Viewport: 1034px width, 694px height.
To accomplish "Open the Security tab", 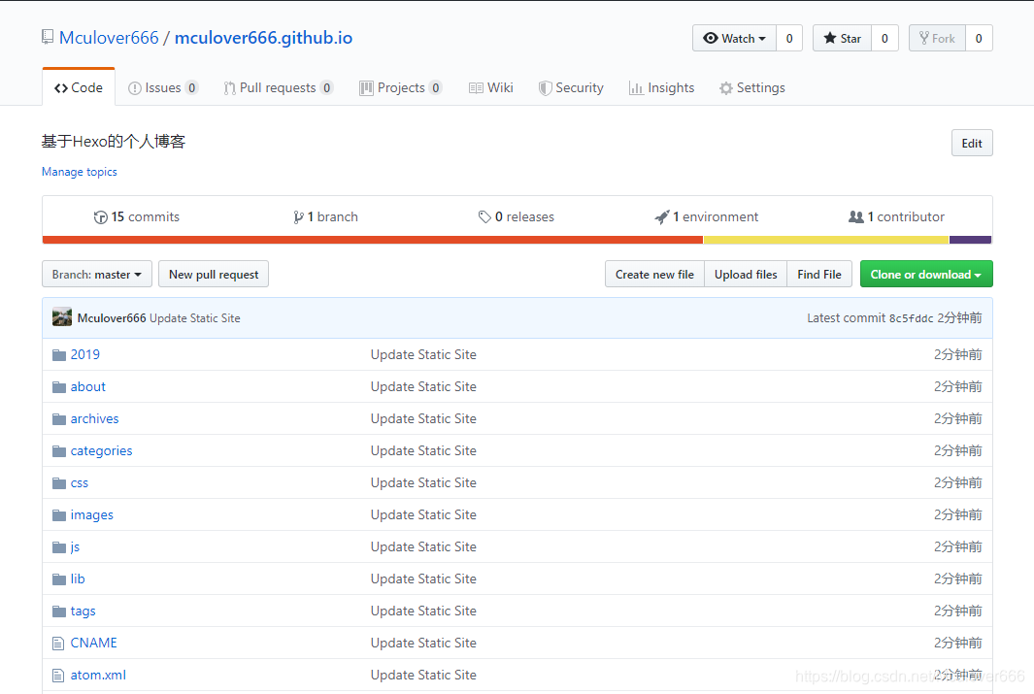I will (571, 87).
